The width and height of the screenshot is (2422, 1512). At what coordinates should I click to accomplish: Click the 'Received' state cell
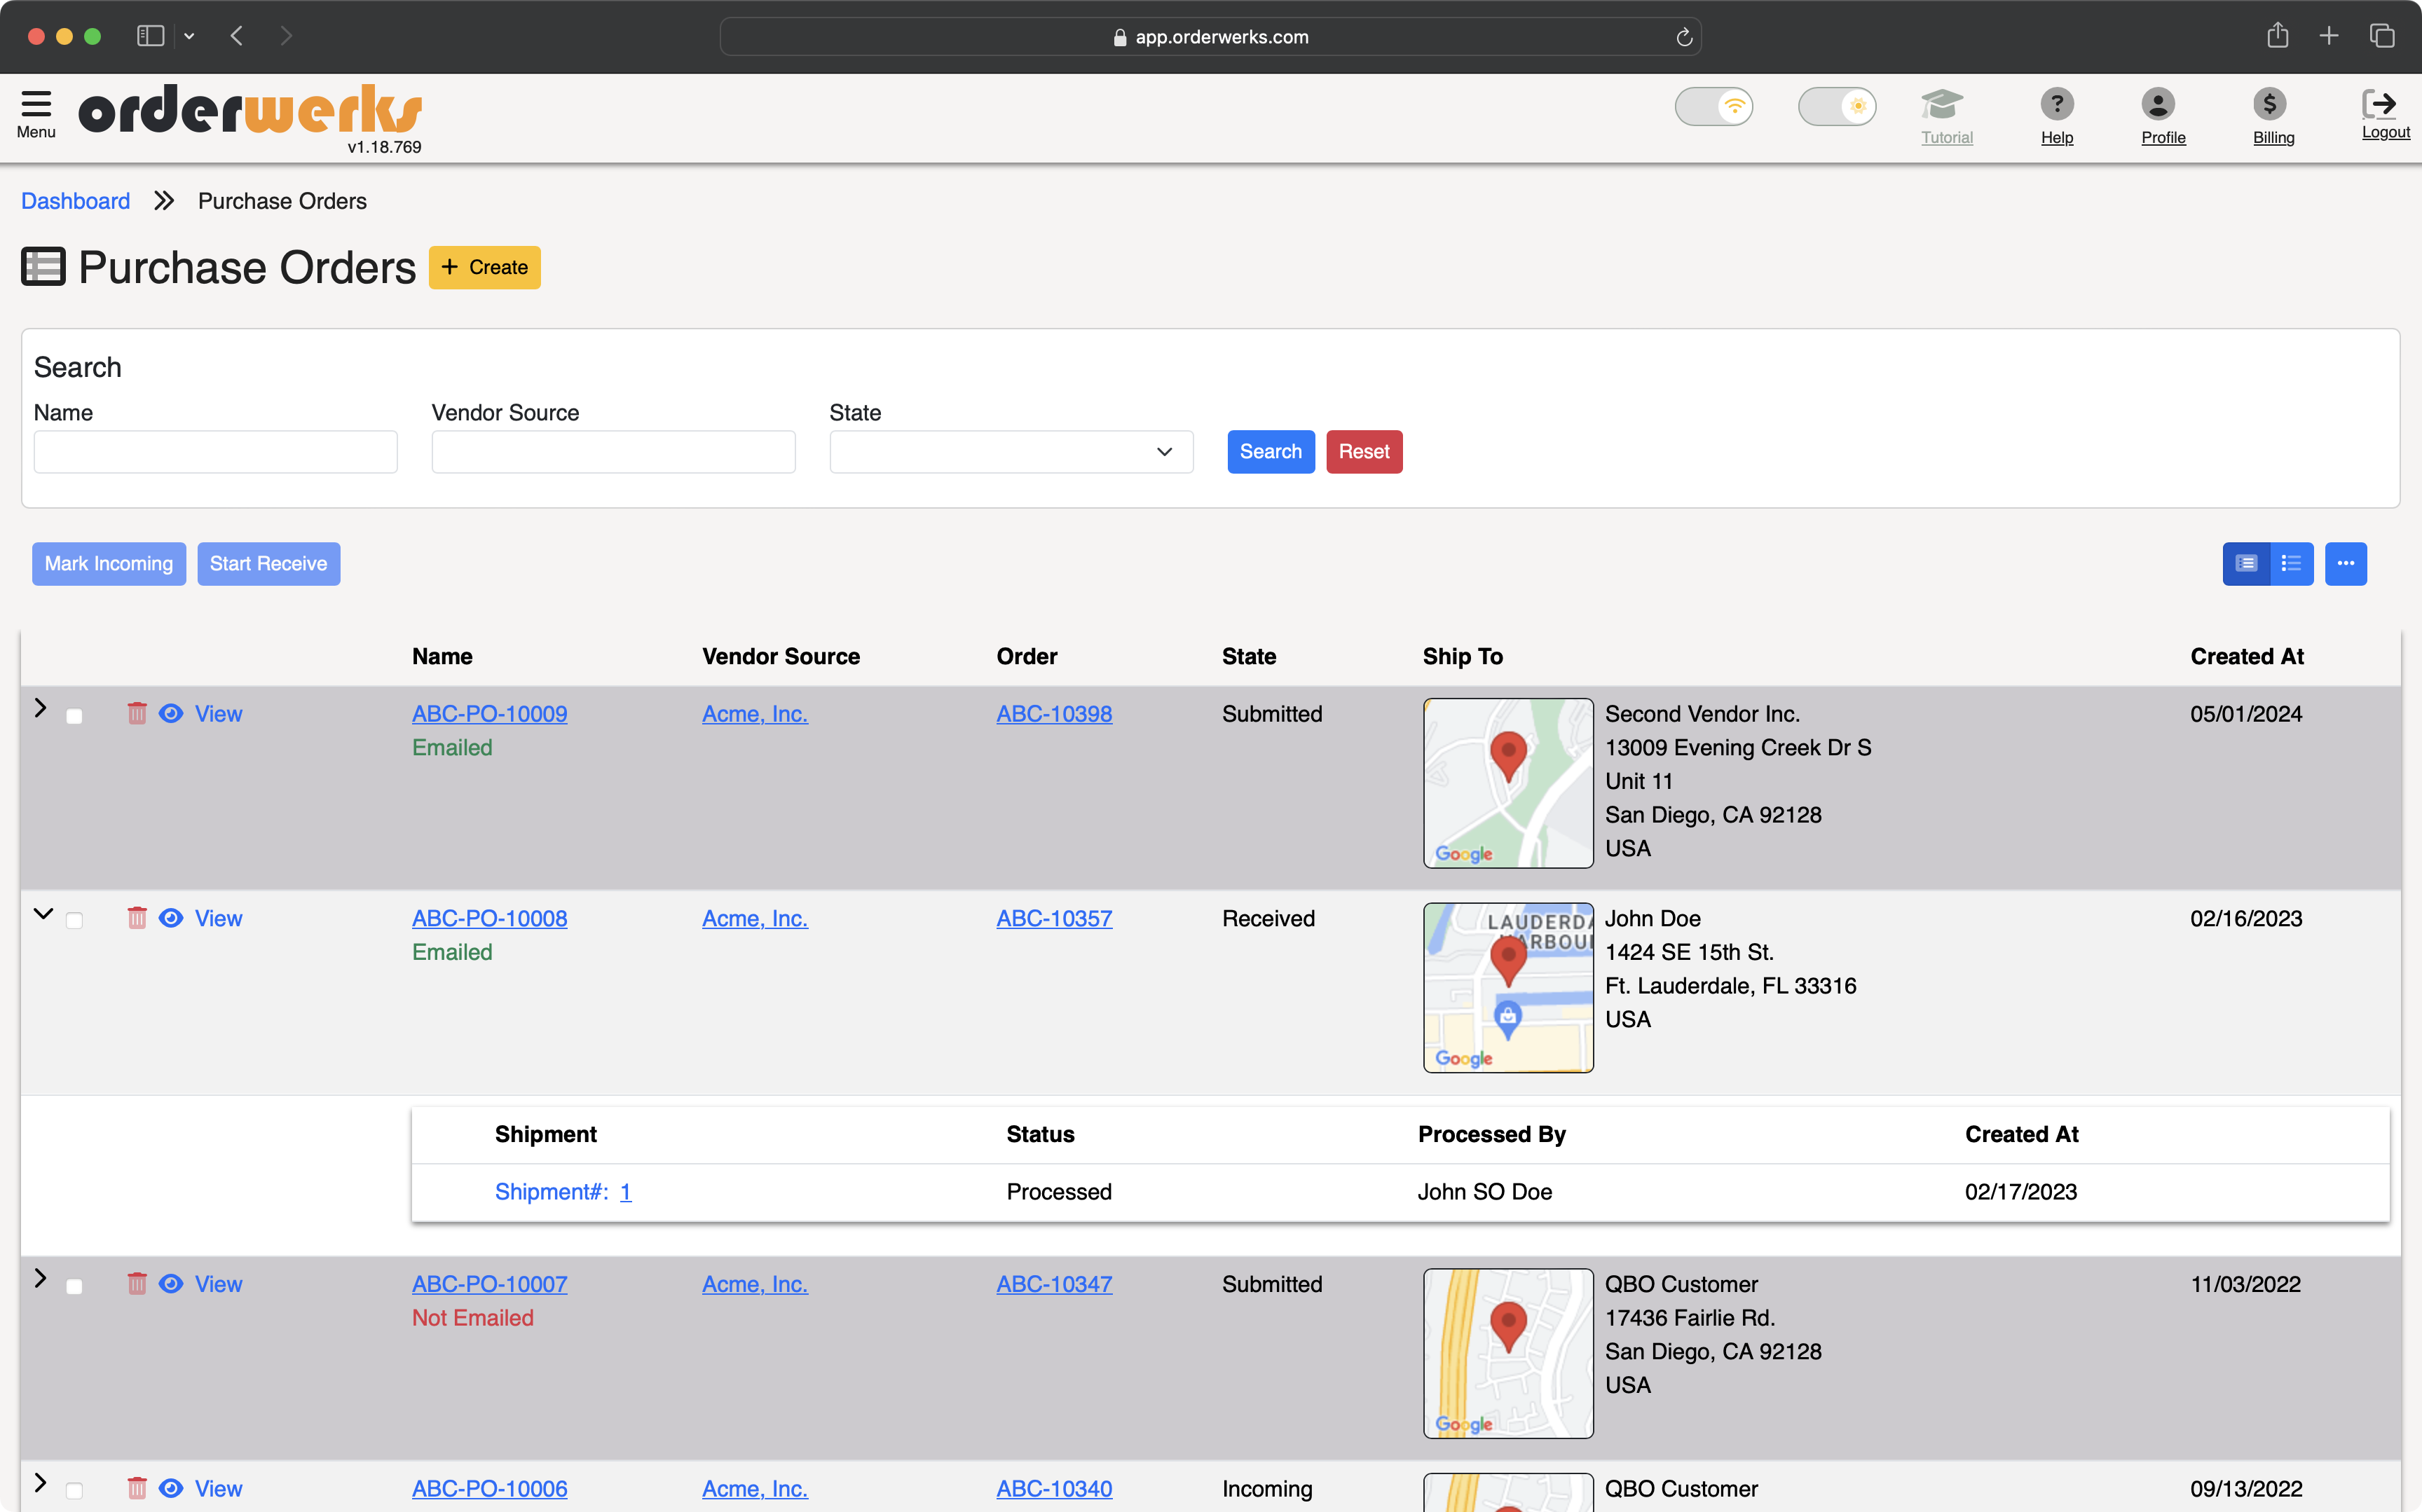(x=1268, y=918)
